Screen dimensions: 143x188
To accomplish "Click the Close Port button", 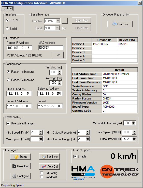I will click(x=81, y=28).
